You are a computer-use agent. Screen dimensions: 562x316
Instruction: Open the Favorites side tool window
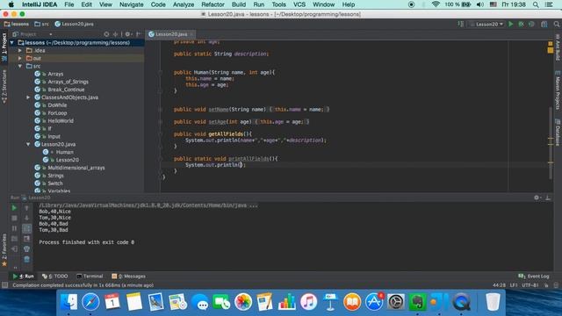point(4,250)
